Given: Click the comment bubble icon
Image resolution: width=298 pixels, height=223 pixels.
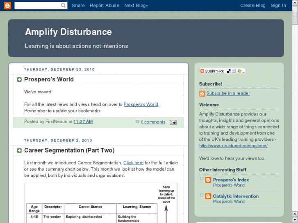Looking at the screenshot, I should 137,122.
